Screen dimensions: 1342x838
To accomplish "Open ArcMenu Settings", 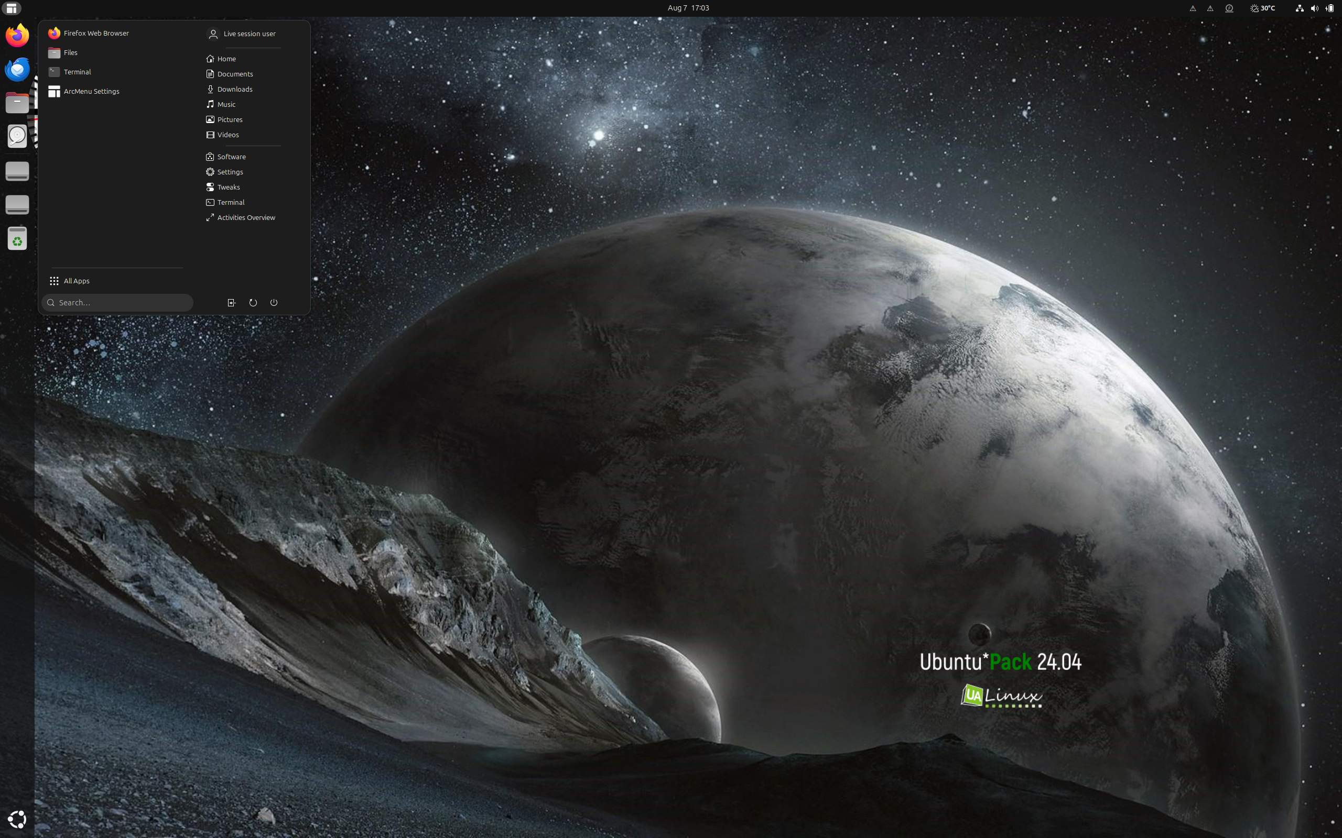I will 116,92.
